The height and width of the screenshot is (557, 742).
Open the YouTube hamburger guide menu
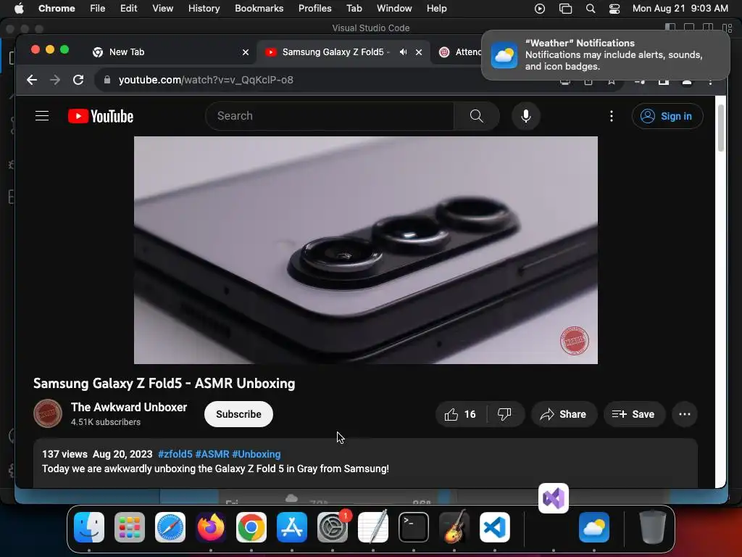click(x=42, y=116)
